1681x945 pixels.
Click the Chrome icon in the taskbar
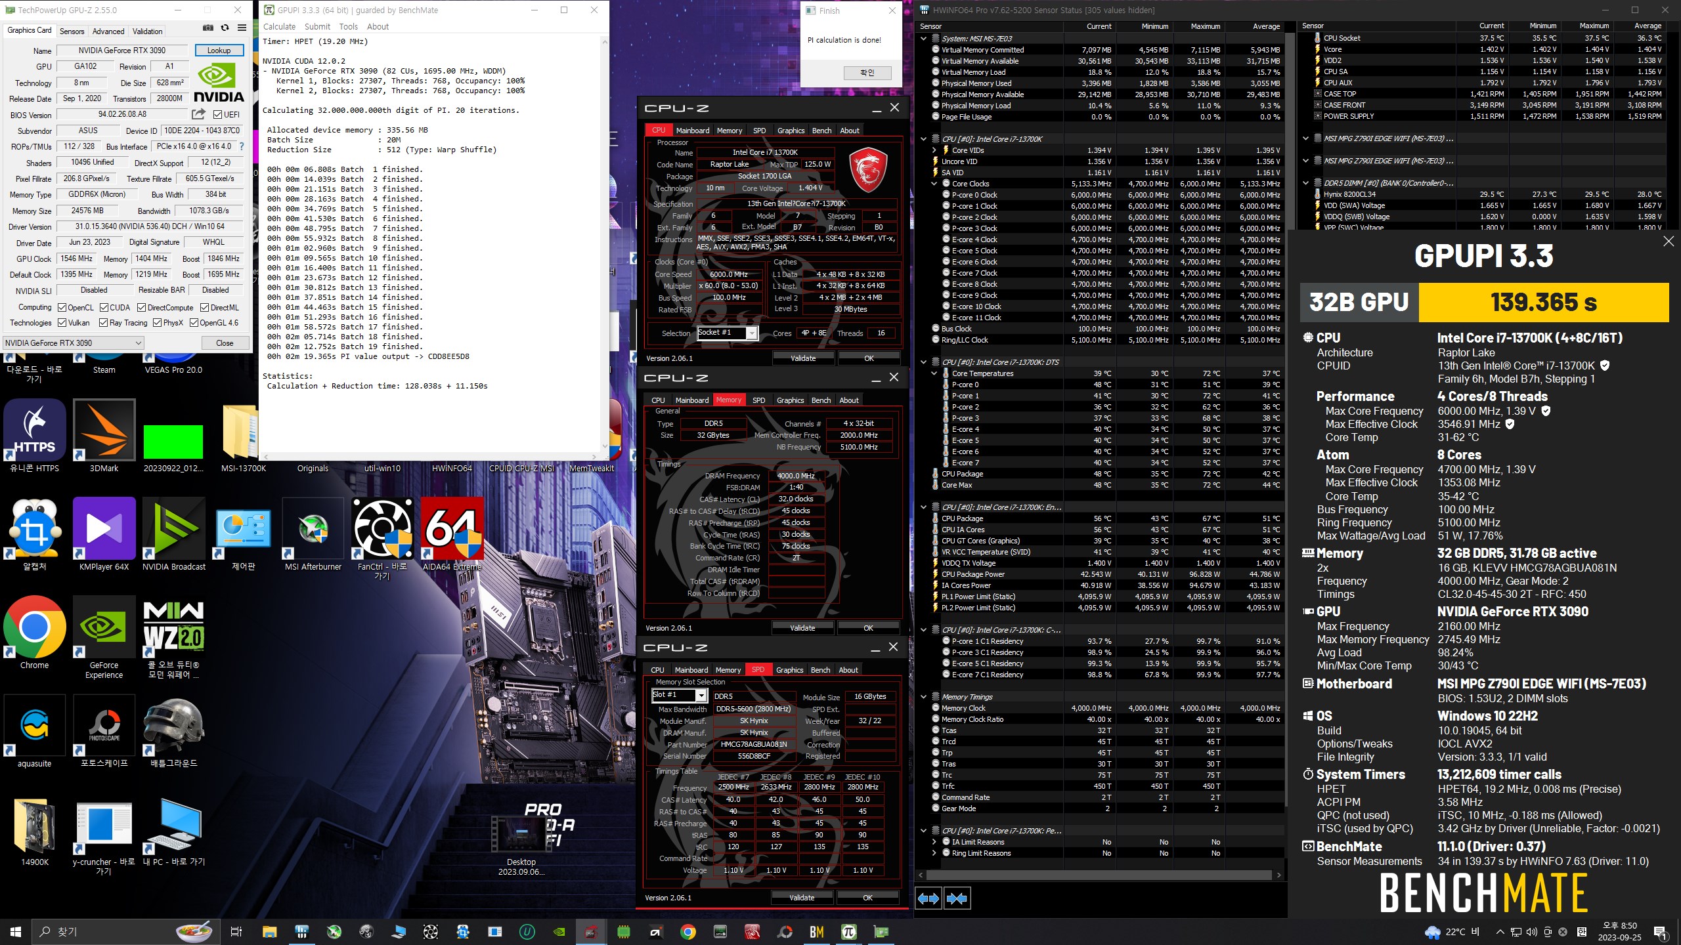[x=688, y=932]
